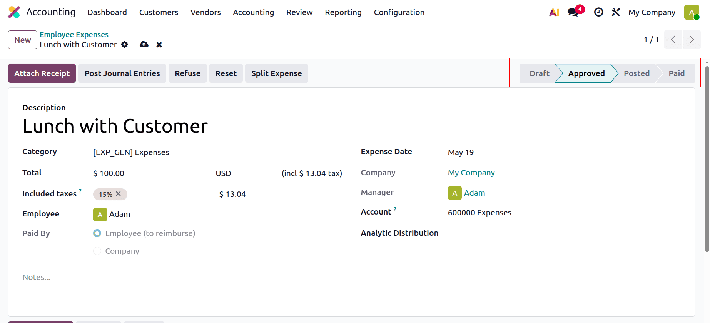Click the Accounting app logo icon
This screenshot has height=323, width=710.
[14, 12]
